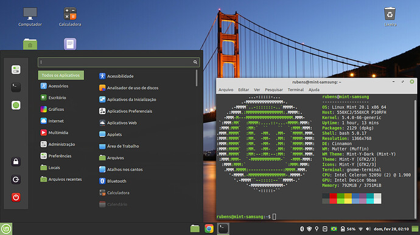
Task: Open system settings from menu favorites sidebar
Action: (x=16, y=70)
